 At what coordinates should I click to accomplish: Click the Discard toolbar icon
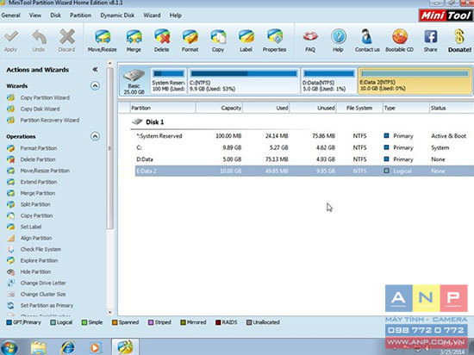point(67,37)
